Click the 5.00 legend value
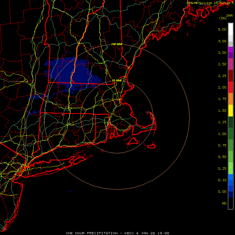 tap(222, 29)
